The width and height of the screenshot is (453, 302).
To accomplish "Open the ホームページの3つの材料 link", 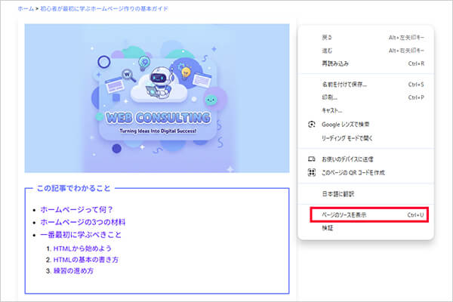I will tap(83, 222).
